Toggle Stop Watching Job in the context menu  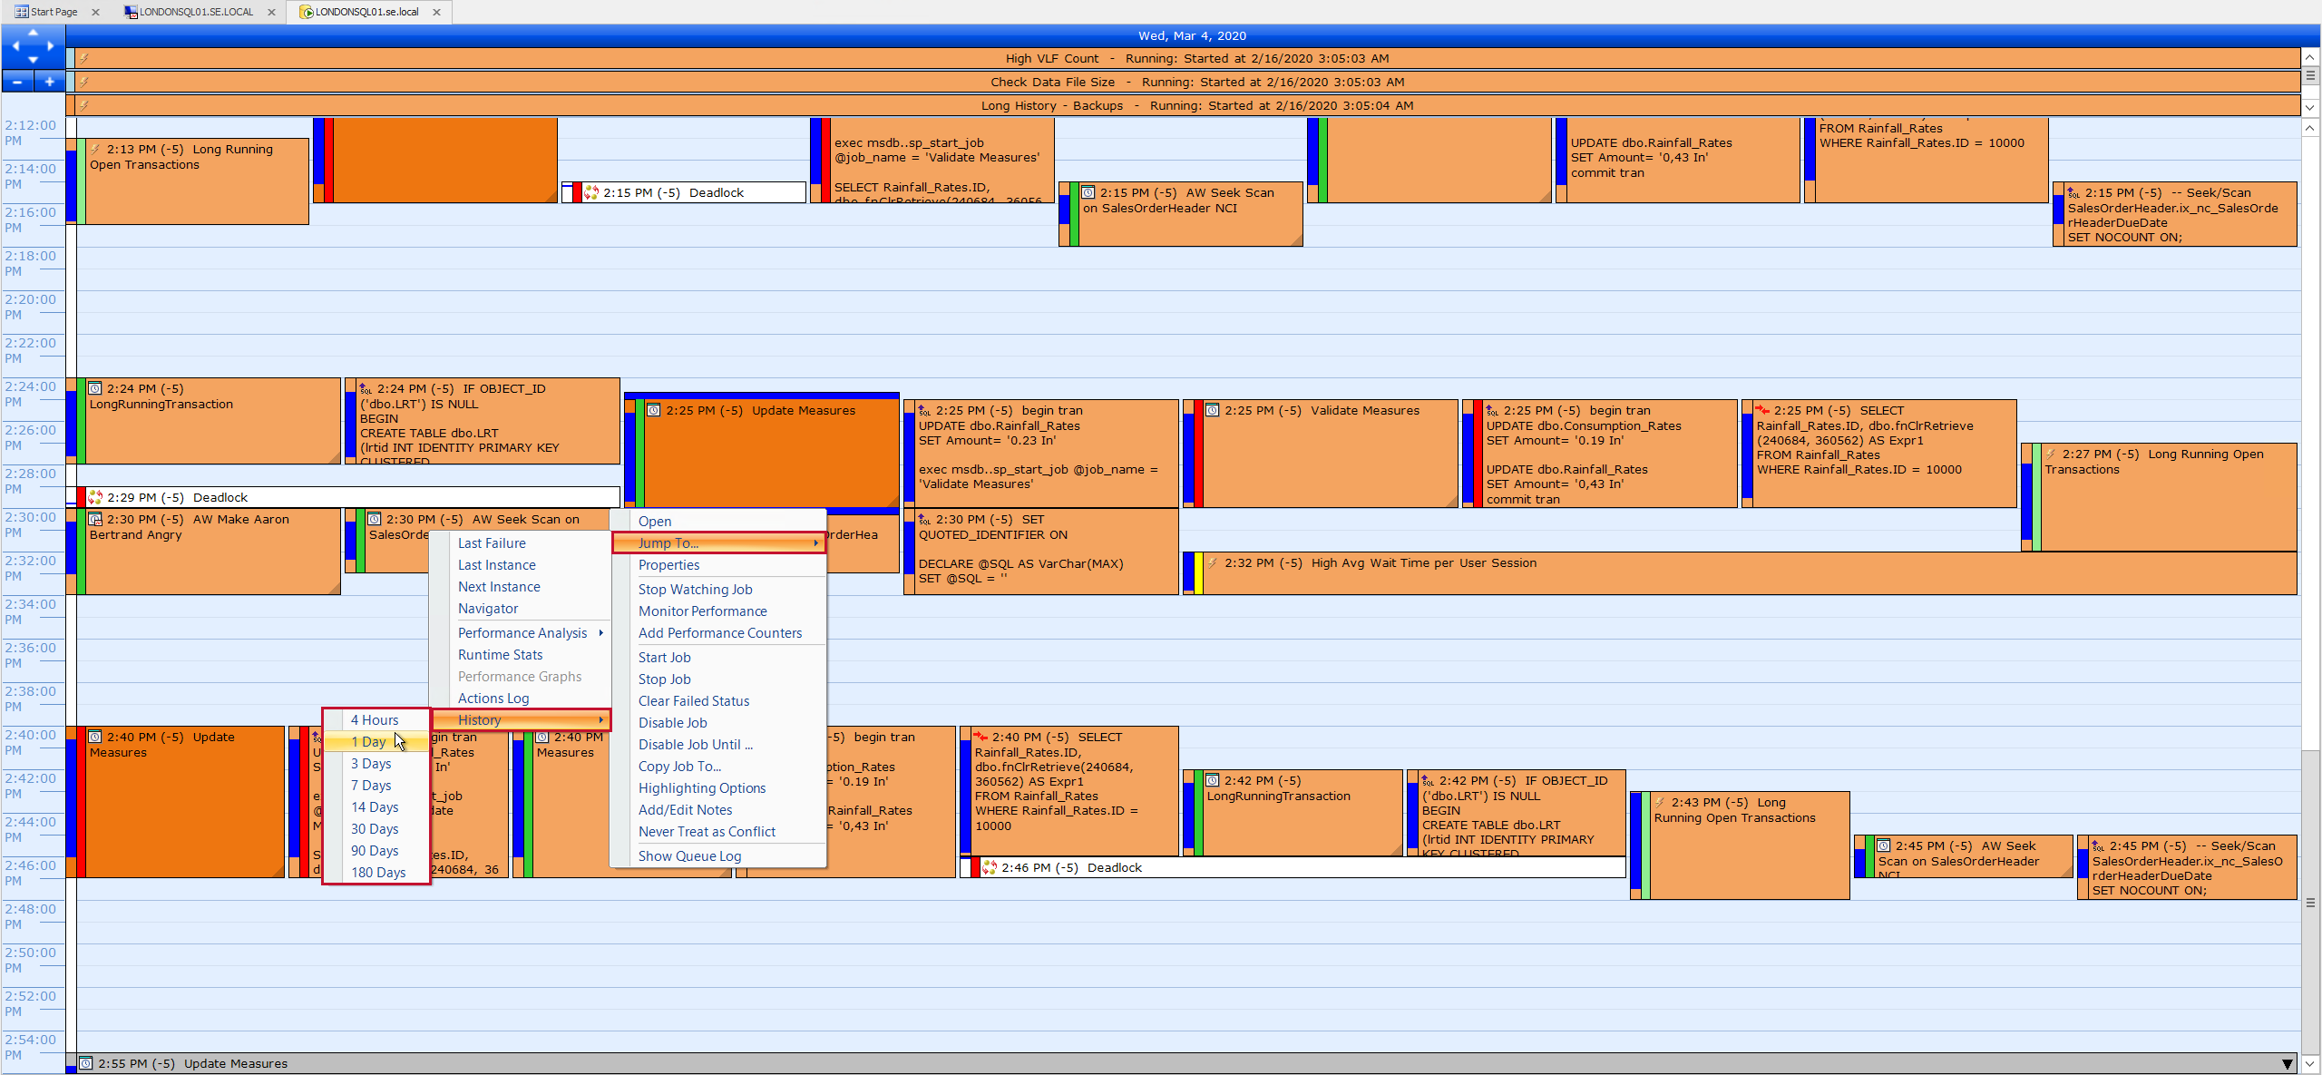coord(695,589)
